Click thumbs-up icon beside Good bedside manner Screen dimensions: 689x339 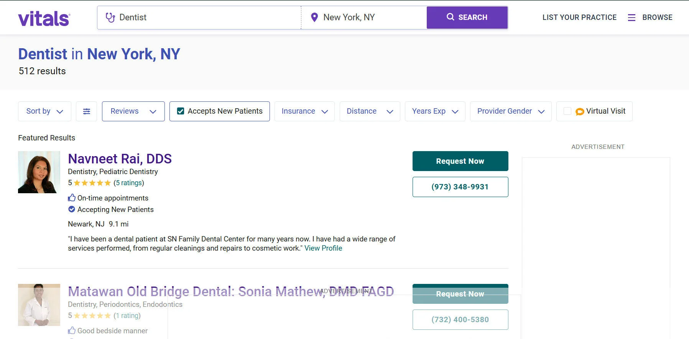pos(72,331)
